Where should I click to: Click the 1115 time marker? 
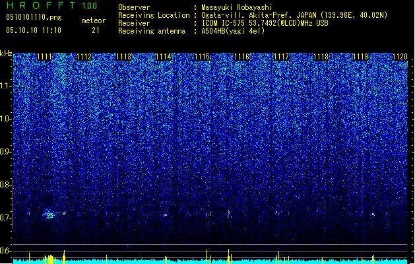coord(203,57)
